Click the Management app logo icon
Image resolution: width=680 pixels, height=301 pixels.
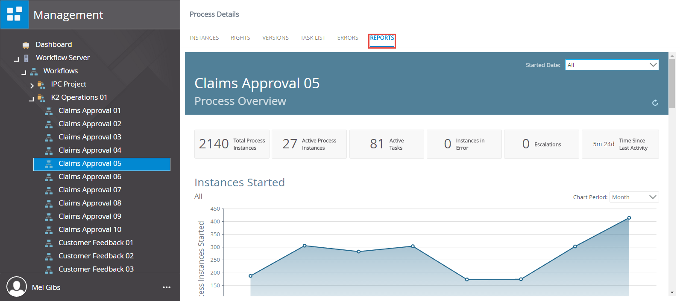pyautogui.click(x=15, y=14)
